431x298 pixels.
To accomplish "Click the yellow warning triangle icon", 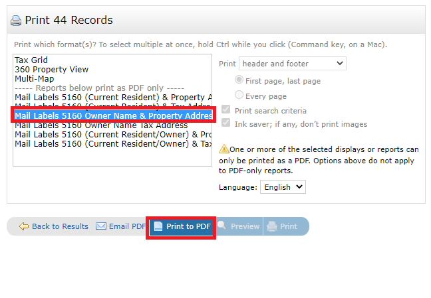I will pyautogui.click(x=223, y=149).
